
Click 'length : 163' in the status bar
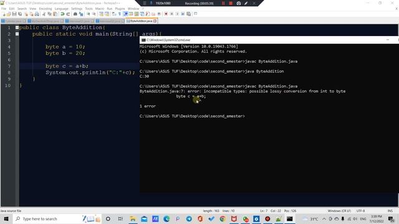[x=211, y=211]
